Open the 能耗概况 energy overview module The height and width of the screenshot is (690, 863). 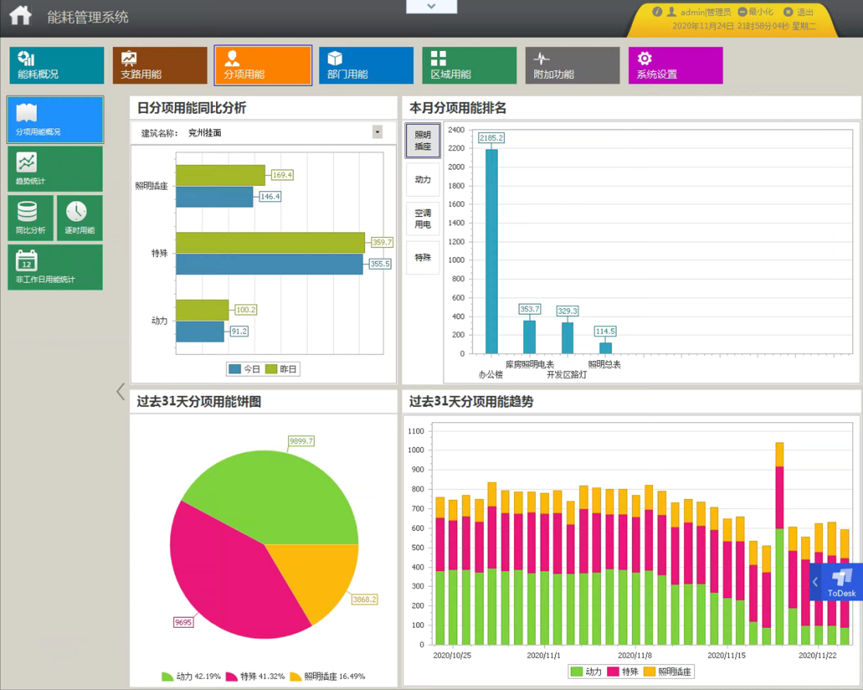point(56,66)
